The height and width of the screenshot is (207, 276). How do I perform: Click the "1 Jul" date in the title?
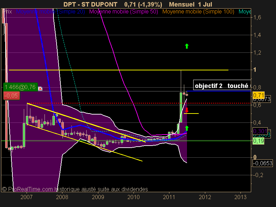(x=205, y=4)
